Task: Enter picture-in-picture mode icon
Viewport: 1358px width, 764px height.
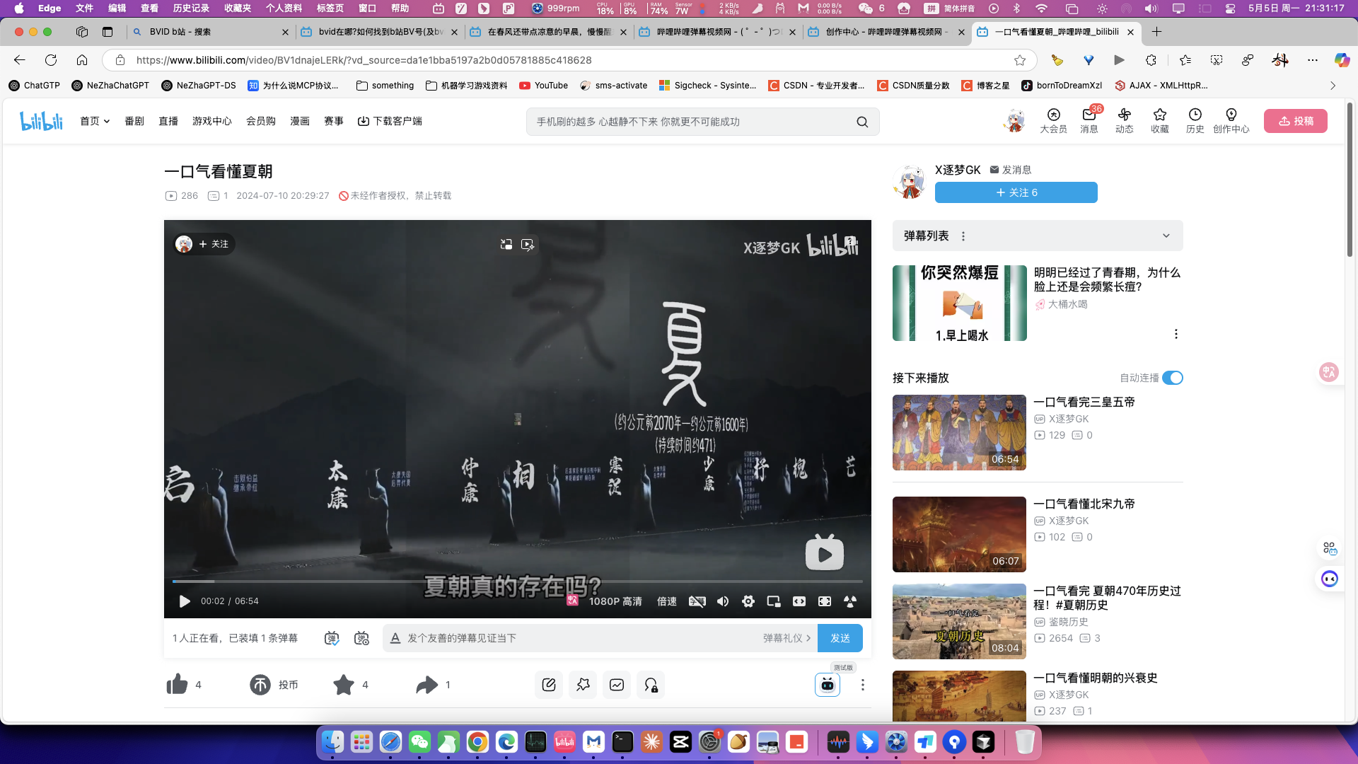Action: pyautogui.click(x=774, y=601)
